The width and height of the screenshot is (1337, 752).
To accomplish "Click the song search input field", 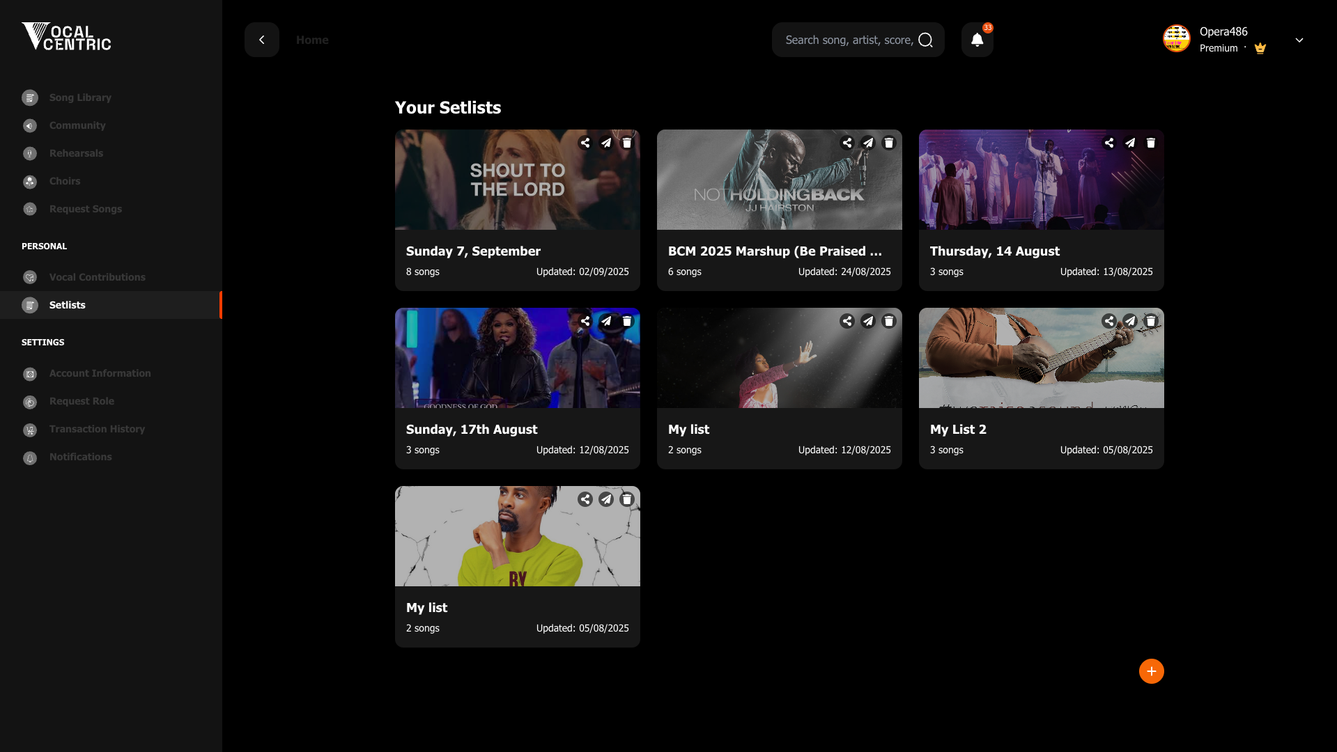I will click(850, 40).
